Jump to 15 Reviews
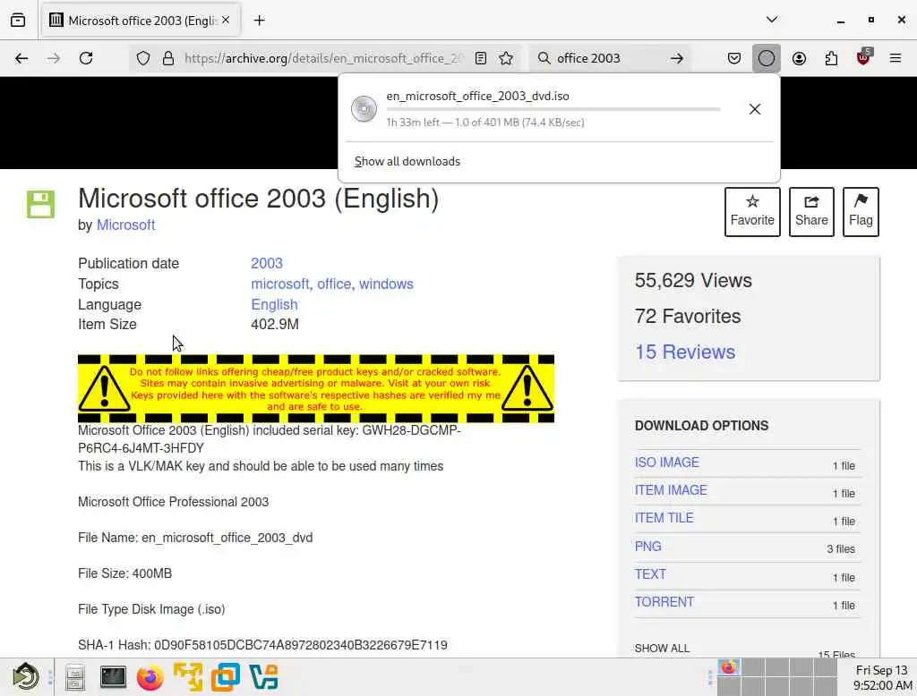 coord(685,352)
